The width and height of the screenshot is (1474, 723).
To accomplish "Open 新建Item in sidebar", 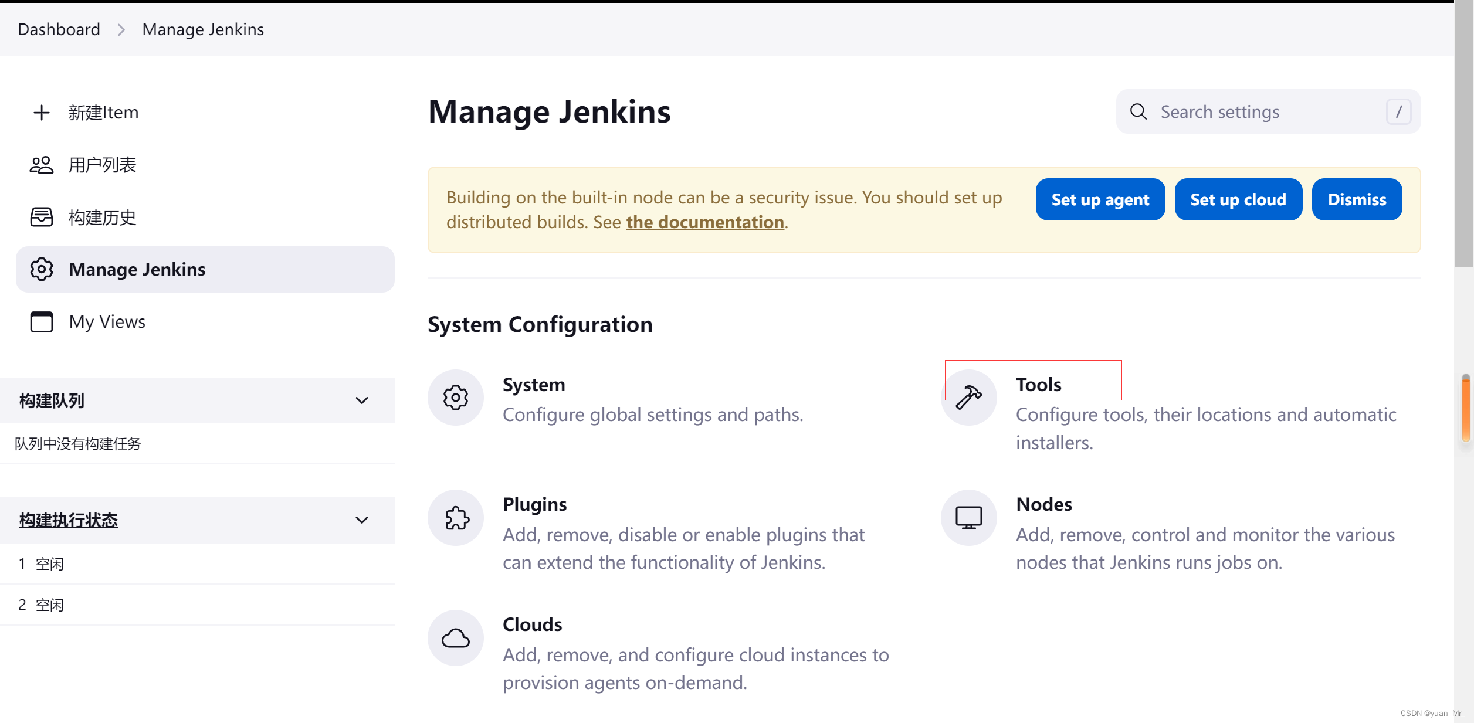I will 205,113.
